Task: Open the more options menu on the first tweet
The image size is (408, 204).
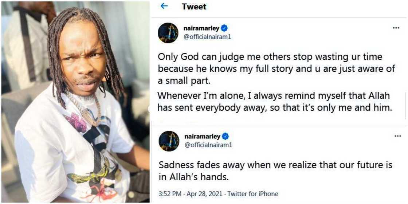Action: click(x=396, y=28)
